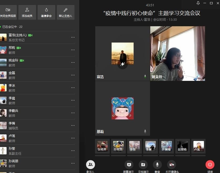Select 金磊 in participant list
The height and width of the screenshot is (173, 220).
pos(37,75)
